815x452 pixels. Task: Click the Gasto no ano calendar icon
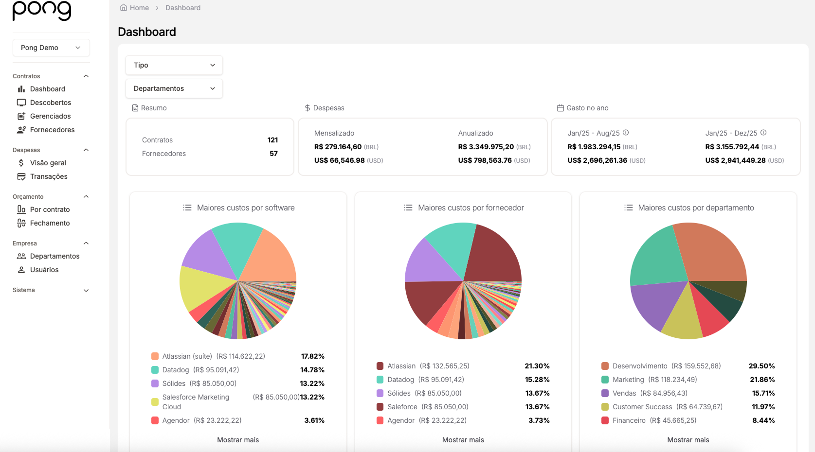click(x=561, y=108)
